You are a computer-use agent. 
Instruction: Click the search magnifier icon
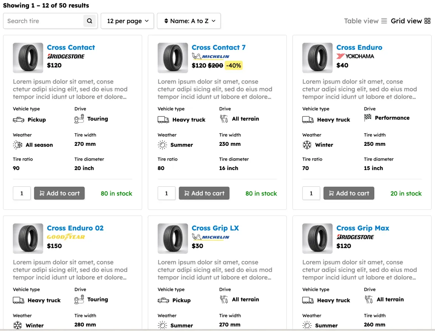click(x=89, y=21)
